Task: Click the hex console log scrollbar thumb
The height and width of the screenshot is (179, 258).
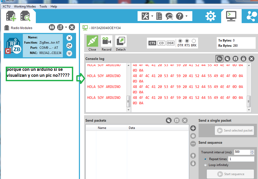Action: pos(249,101)
